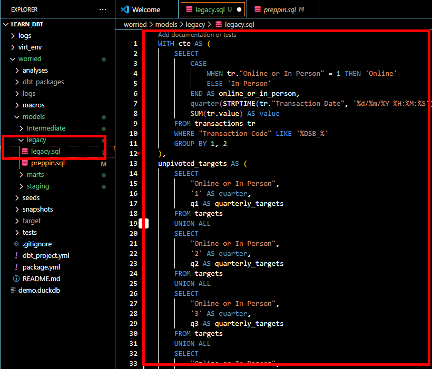Click the demo.duckdb file icon
The height and width of the screenshot is (369, 432).
14,290
